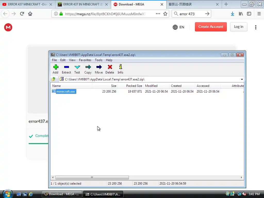Click the Copy tool in 7-Zip

tap(88, 69)
